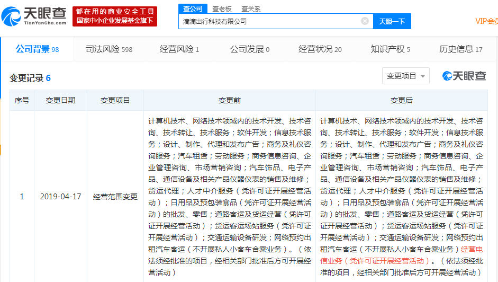
Task: Switch to the 查公司 search tab
Action: click(193, 8)
